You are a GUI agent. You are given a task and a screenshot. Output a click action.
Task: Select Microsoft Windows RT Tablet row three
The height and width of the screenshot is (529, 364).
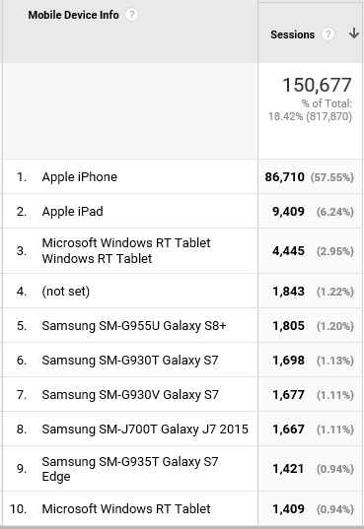(126, 250)
